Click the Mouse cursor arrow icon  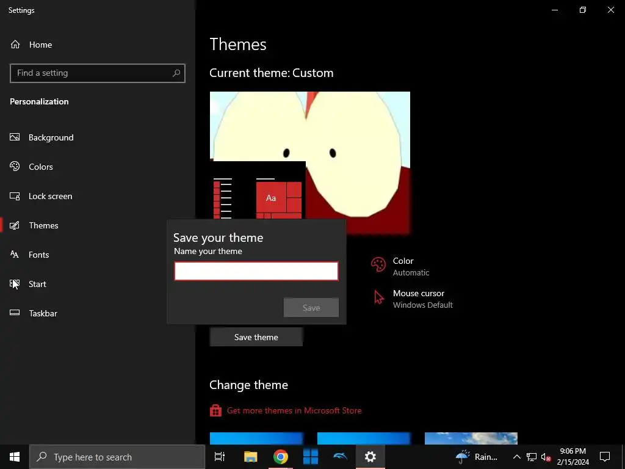click(378, 297)
